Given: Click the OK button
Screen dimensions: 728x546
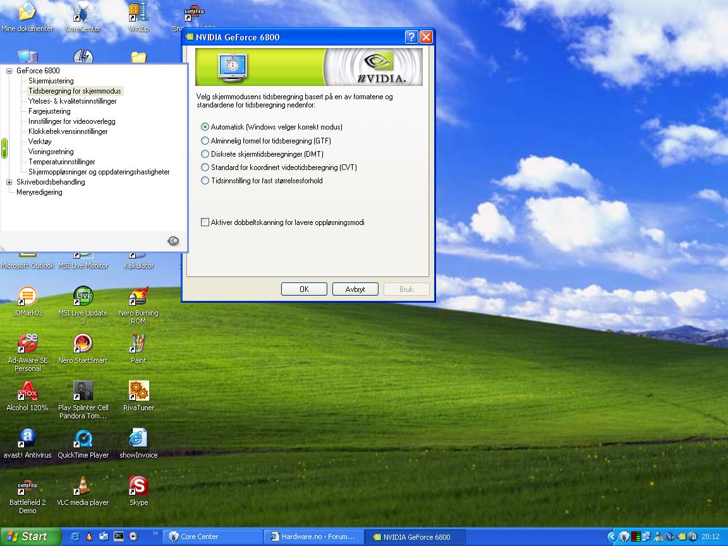Looking at the screenshot, I should coord(304,289).
